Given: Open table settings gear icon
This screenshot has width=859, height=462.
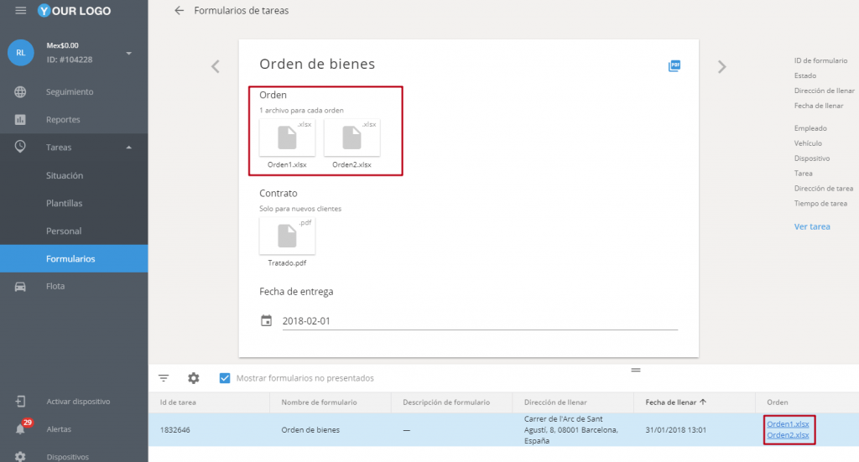Looking at the screenshot, I should pos(194,378).
